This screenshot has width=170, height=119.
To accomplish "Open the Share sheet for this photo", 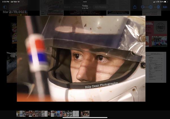I will (135, 7).
